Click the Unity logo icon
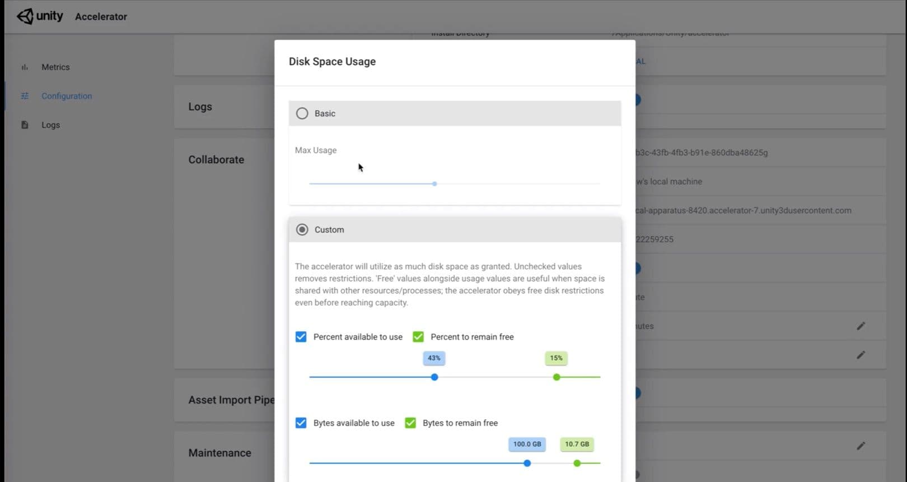This screenshot has height=482, width=907. 25,16
